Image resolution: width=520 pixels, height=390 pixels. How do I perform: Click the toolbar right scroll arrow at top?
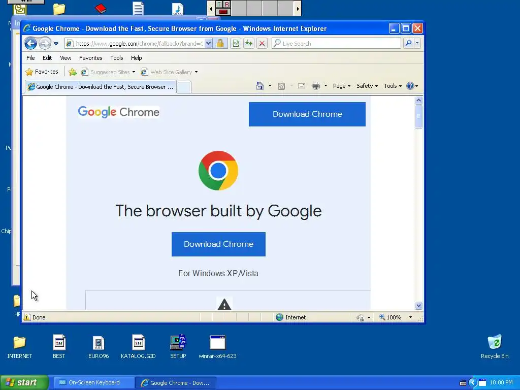pyautogui.click(x=298, y=9)
